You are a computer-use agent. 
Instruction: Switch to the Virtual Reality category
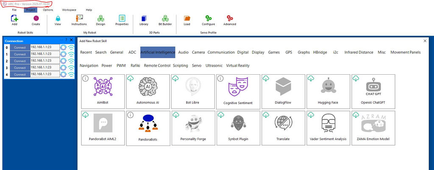click(238, 65)
